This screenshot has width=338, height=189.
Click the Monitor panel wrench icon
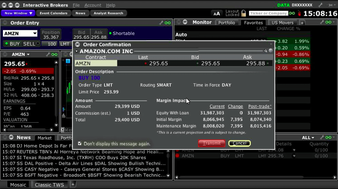click(322, 22)
